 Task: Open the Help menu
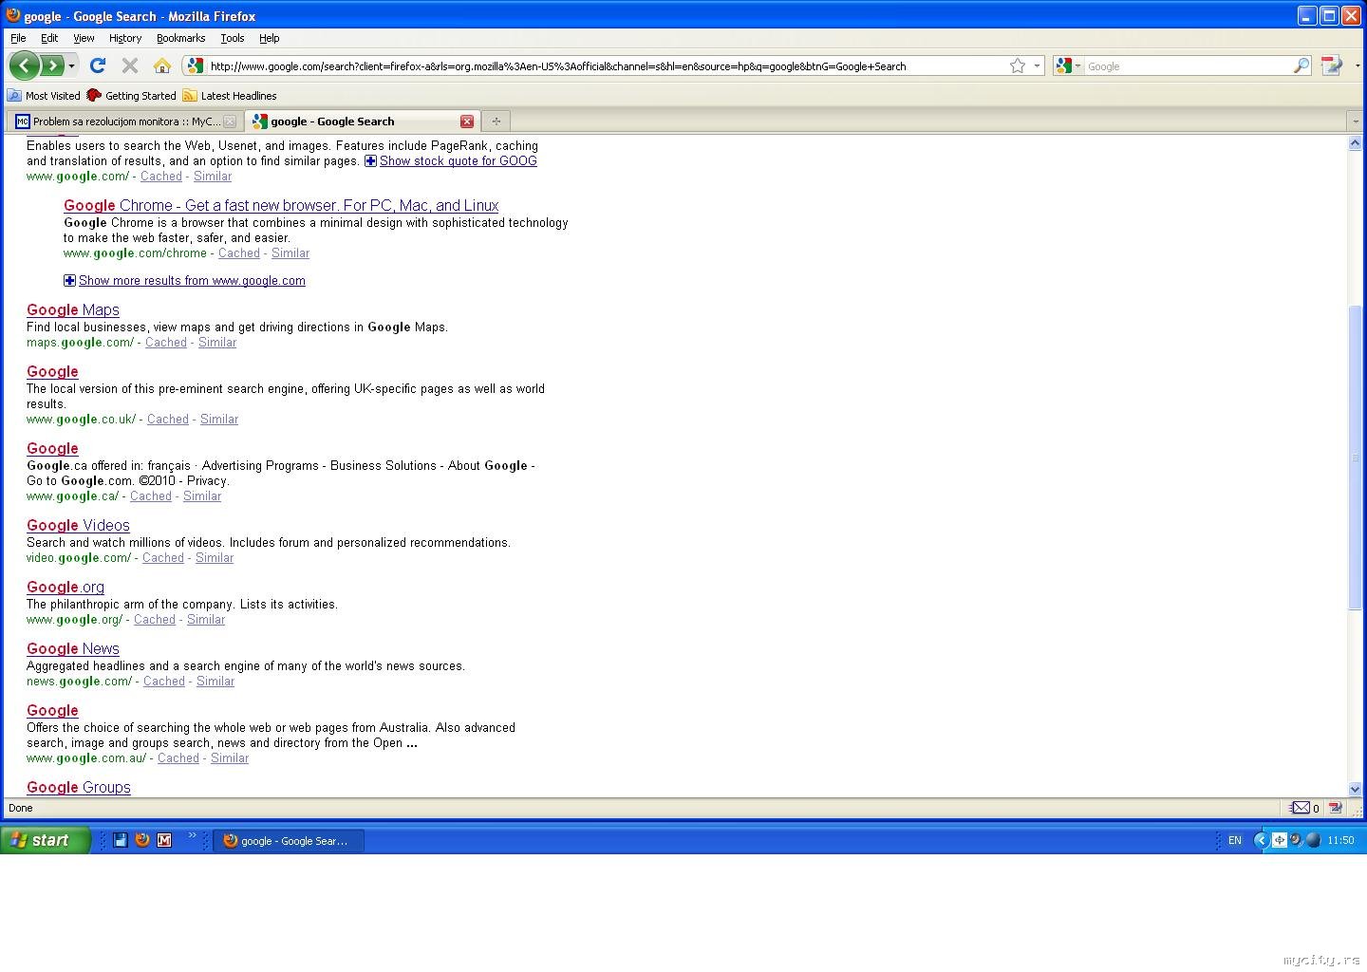tap(270, 38)
